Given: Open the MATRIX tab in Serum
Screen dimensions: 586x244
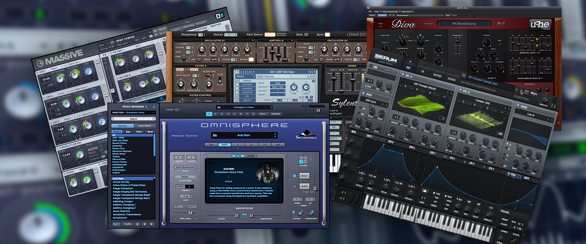Looking at the screenshot, I should pos(437,76).
